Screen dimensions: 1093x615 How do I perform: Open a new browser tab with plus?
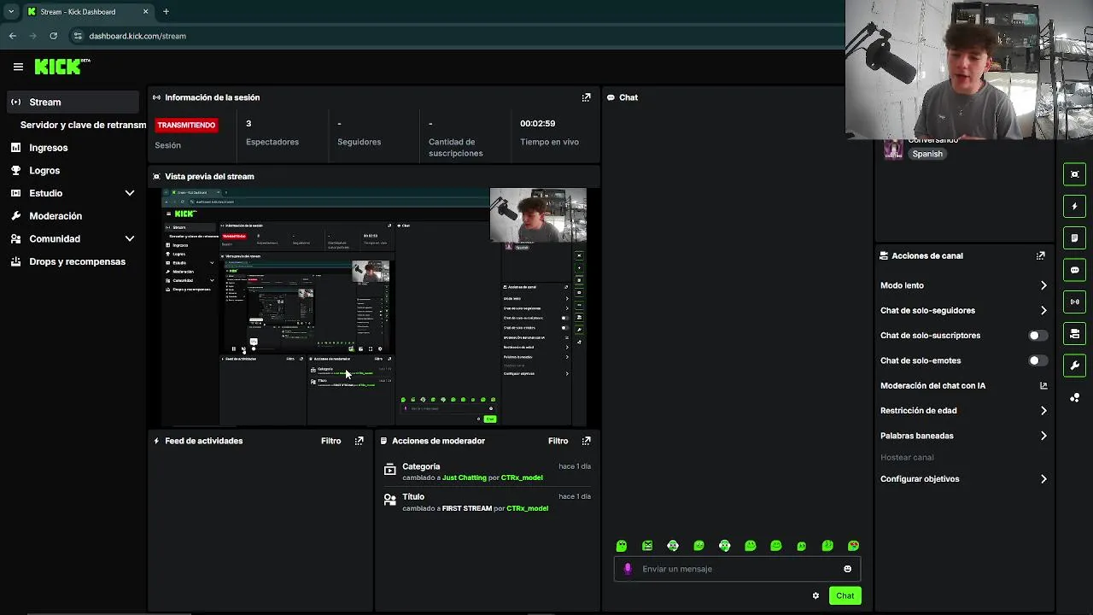(166, 11)
